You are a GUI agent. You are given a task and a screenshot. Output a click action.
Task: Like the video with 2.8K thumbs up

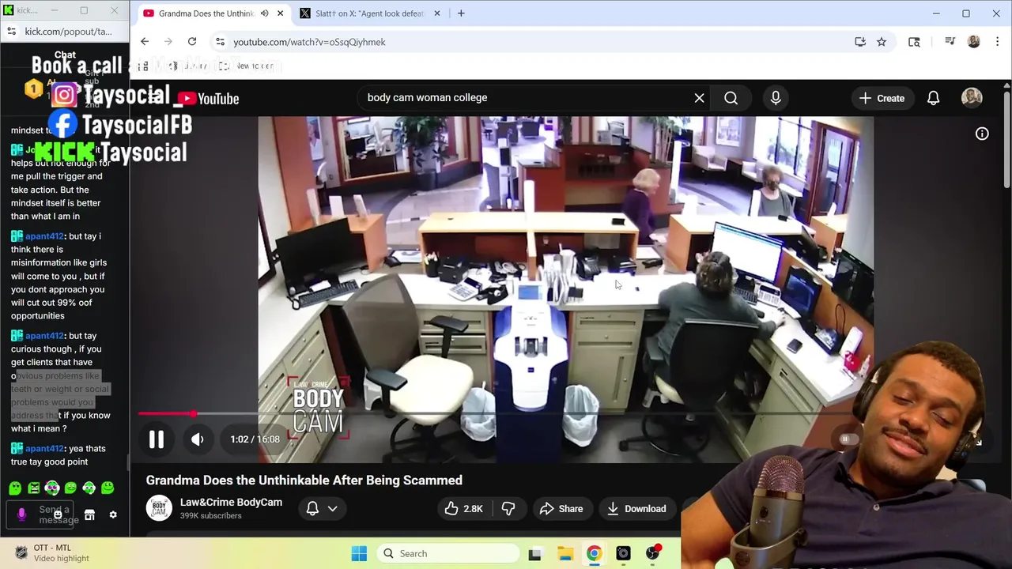click(464, 509)
